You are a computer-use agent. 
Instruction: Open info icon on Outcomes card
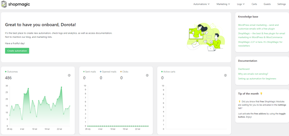pos(69,75)
